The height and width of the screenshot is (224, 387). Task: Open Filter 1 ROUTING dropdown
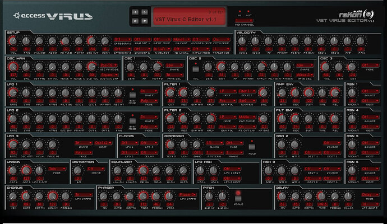tap(247, 101)
